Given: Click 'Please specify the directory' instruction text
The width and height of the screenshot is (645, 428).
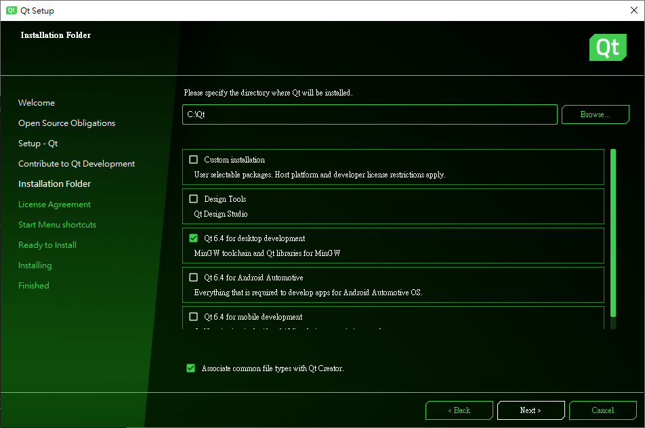Looking at the screenshot, I should tap(268, 93).
